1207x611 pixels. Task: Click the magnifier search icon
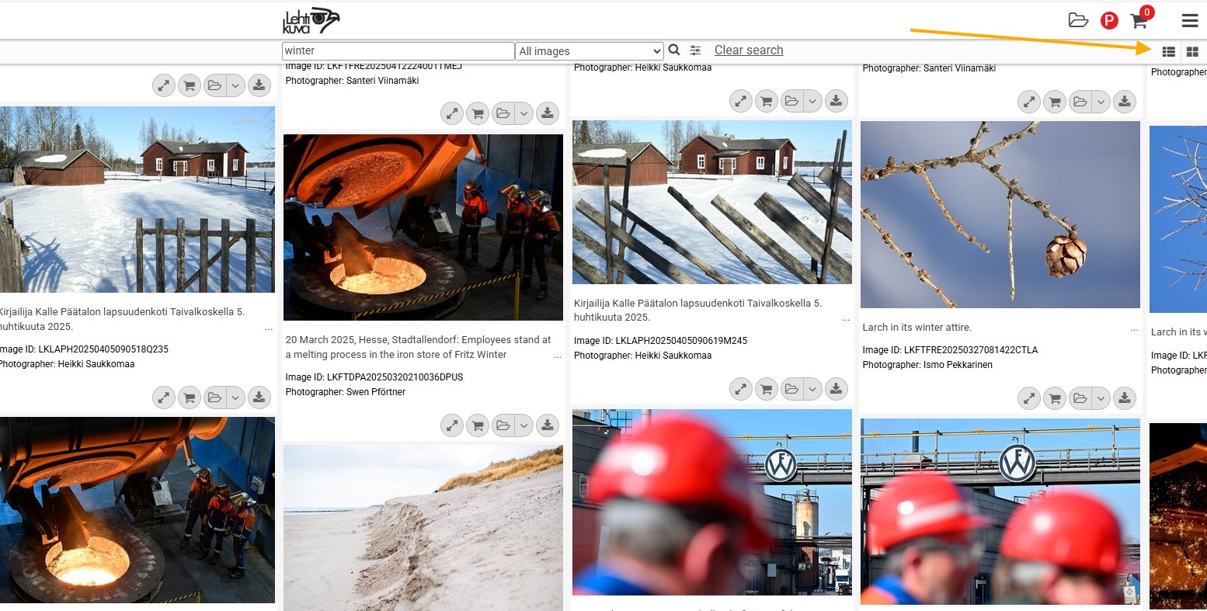674,50
